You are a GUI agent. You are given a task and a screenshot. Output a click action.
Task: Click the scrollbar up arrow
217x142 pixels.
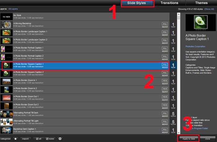[179, 14]
